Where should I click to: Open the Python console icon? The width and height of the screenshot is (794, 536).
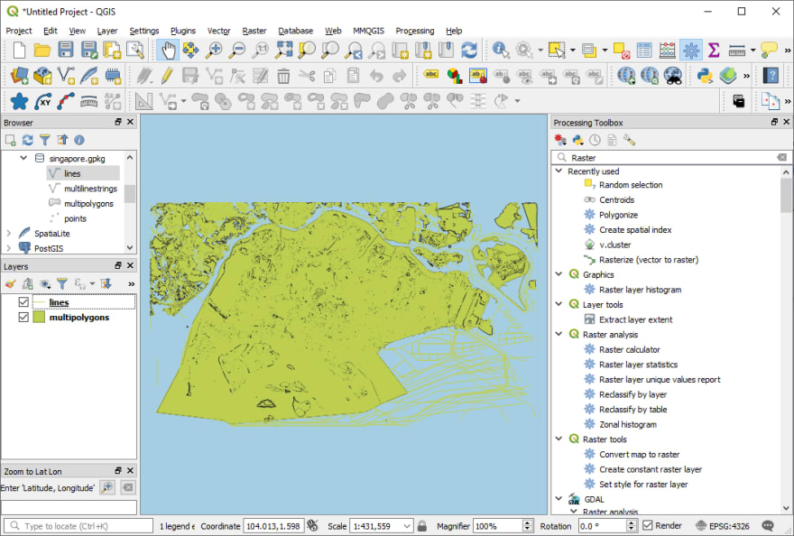coord(705,76)
